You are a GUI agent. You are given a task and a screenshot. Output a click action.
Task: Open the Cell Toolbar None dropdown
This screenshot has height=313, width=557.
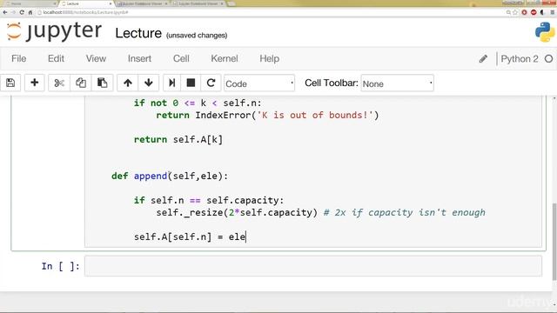pos(397,83)
